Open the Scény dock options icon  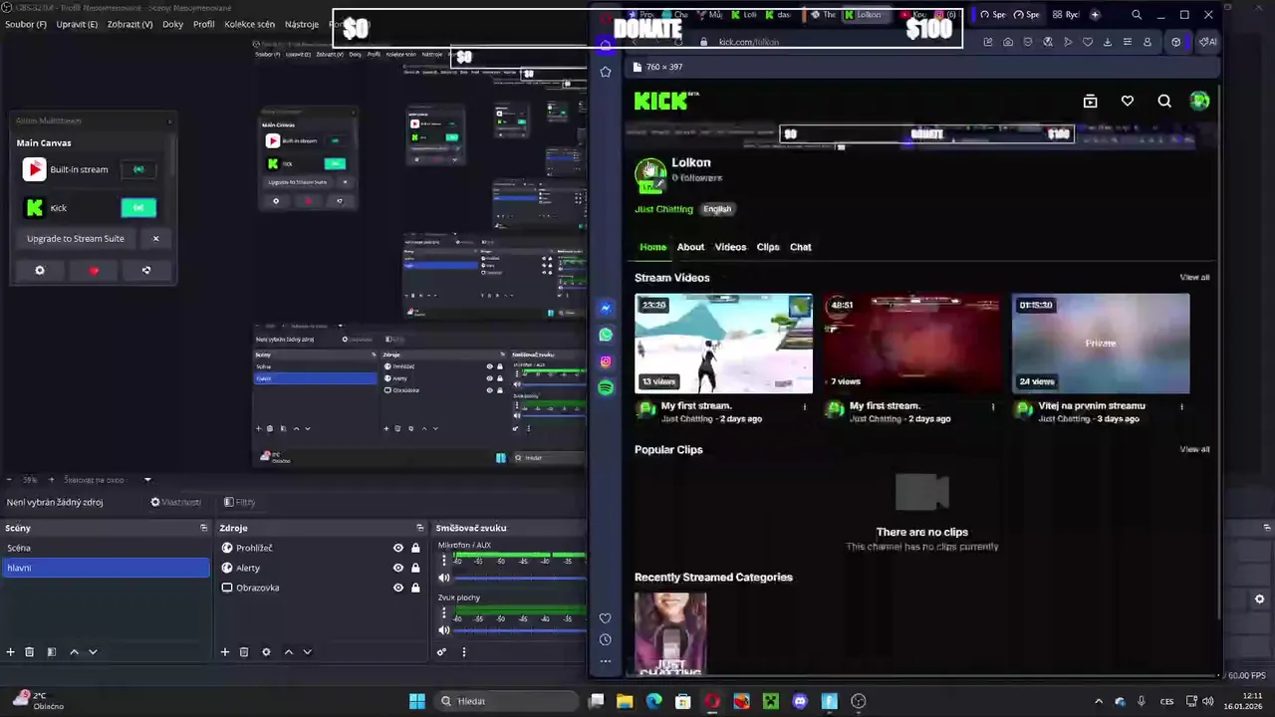[204, 528]
